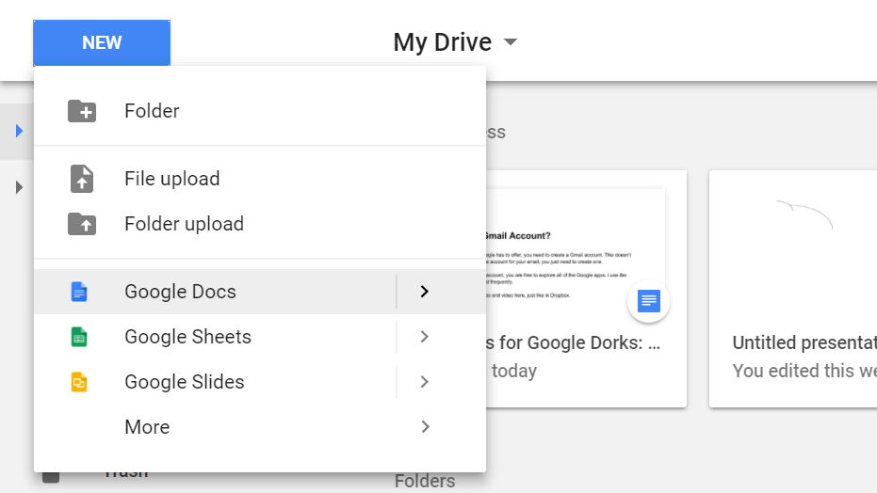Click the Docs badge on Google Dorks card
Viewport: 877px width, 493px height.
pos(649,301)
